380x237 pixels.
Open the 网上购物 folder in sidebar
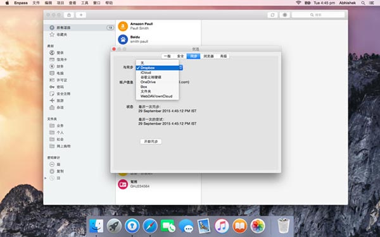(x=60, y=146)
